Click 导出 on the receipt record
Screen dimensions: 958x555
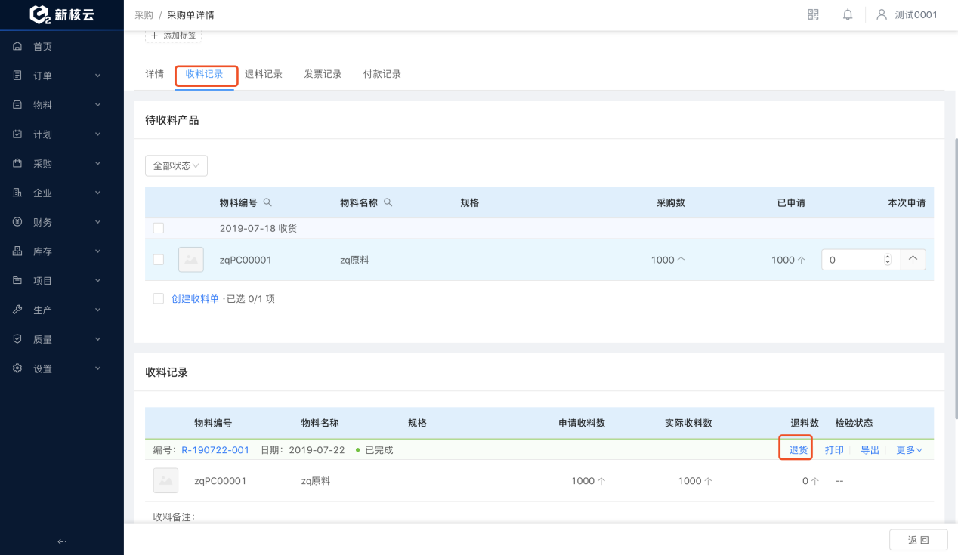[870, 450]
